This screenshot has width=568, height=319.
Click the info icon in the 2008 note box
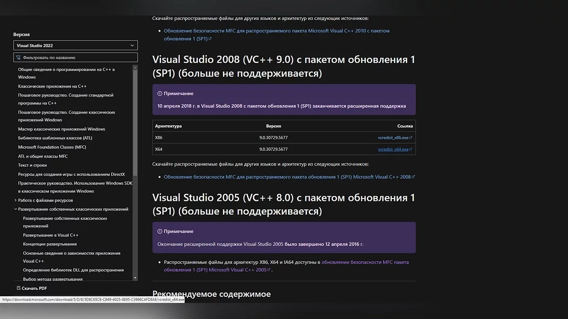tap(160, 94)
